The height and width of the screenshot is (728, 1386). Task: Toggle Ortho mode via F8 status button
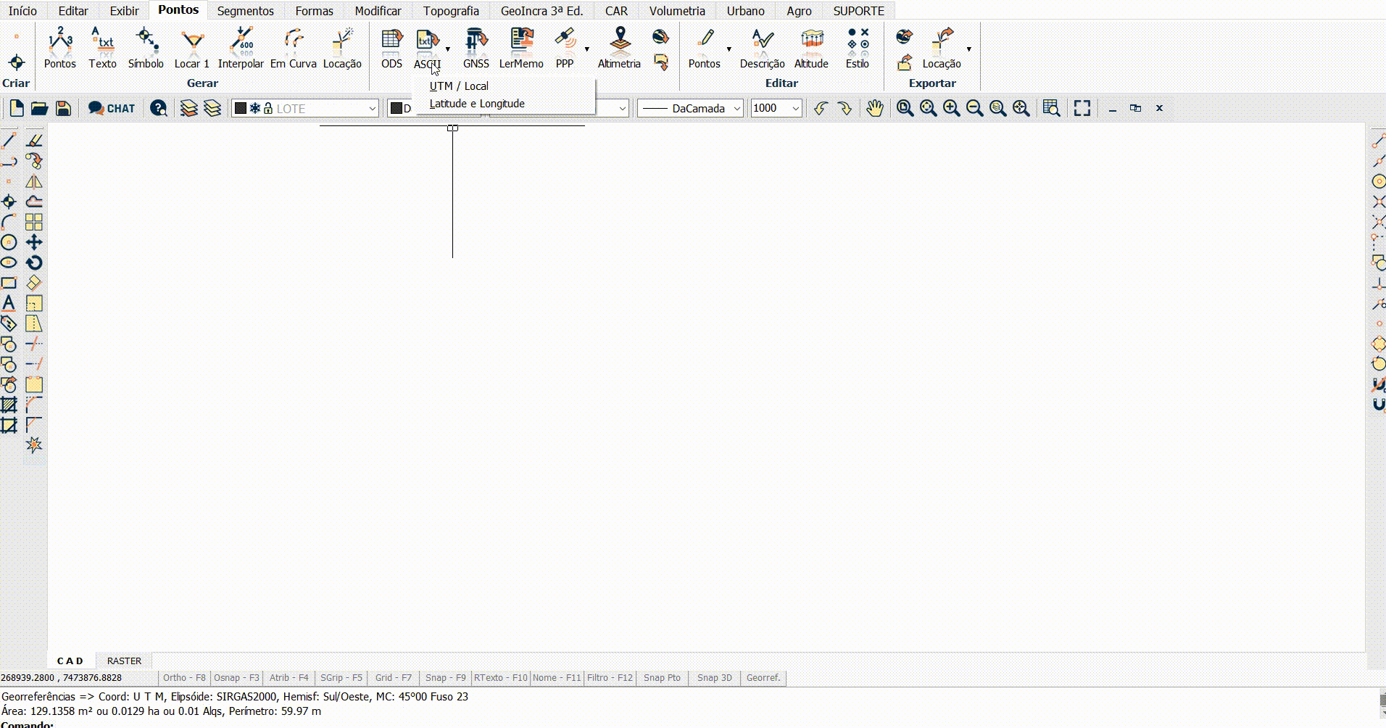click(x=183, y=678)
